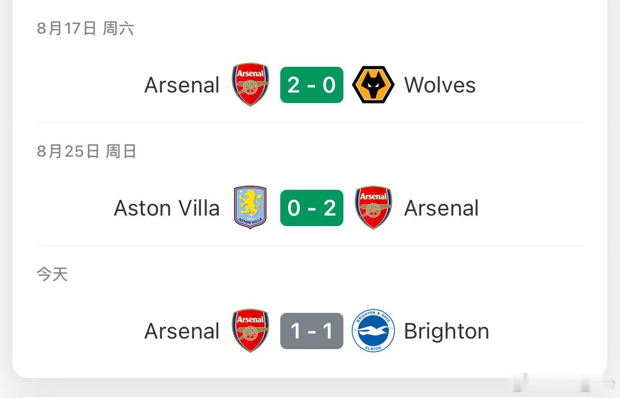Image resolution: width=620 pixels, height=398 pixels.
Task: Click Arsenal crest in Aston Villa match
Action: 373,208
